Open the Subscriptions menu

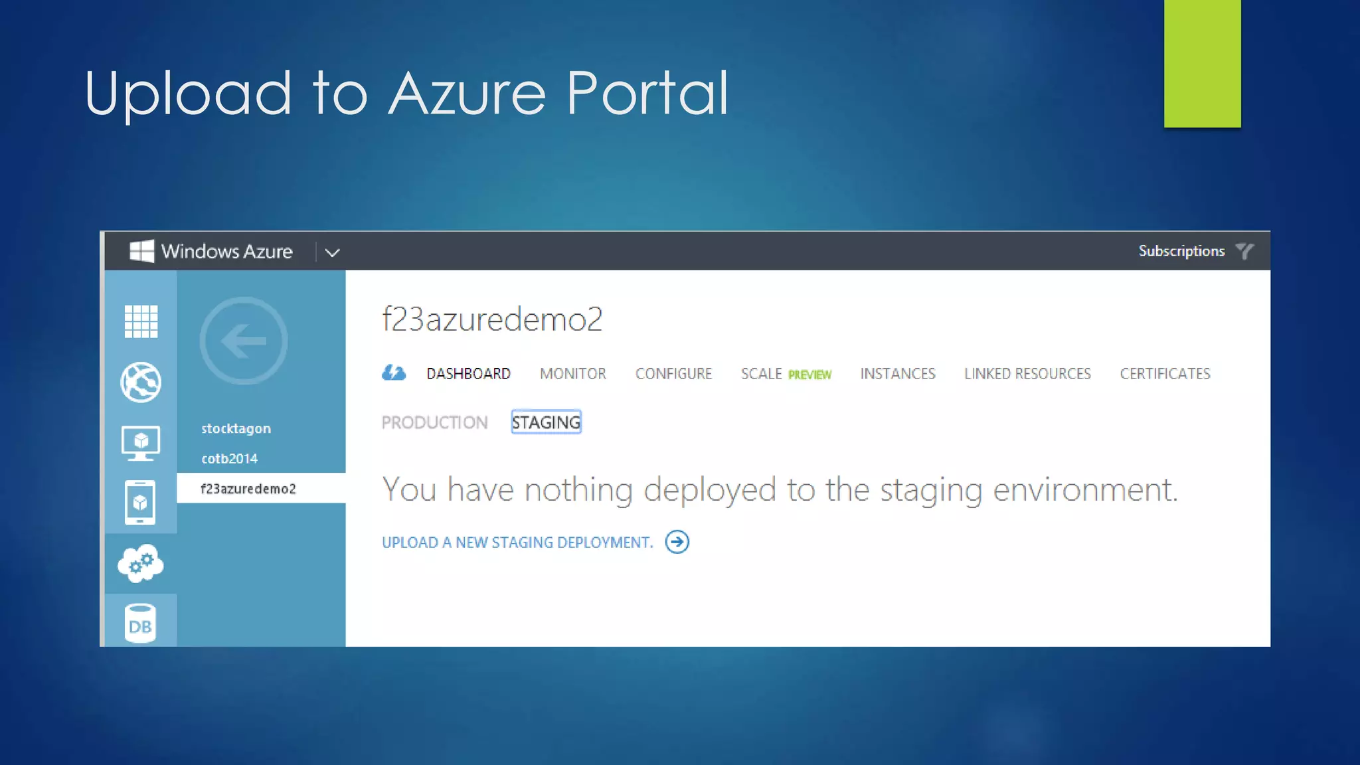pyautogui.click(x=1181, y=251)
